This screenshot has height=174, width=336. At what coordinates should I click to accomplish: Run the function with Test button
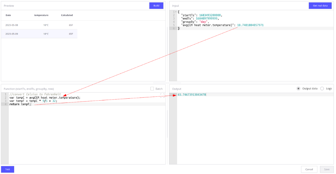(8, 169)
